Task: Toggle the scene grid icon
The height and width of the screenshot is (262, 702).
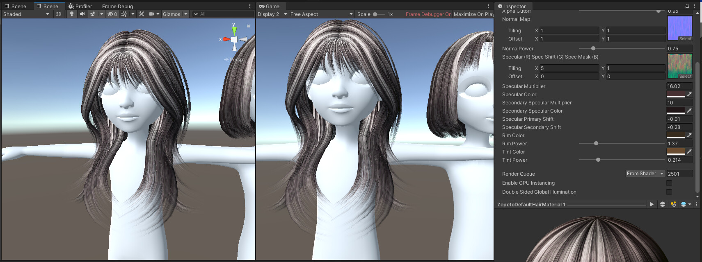Action: [124, 14]
